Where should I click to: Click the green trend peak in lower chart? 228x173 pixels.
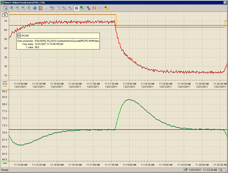129,100
